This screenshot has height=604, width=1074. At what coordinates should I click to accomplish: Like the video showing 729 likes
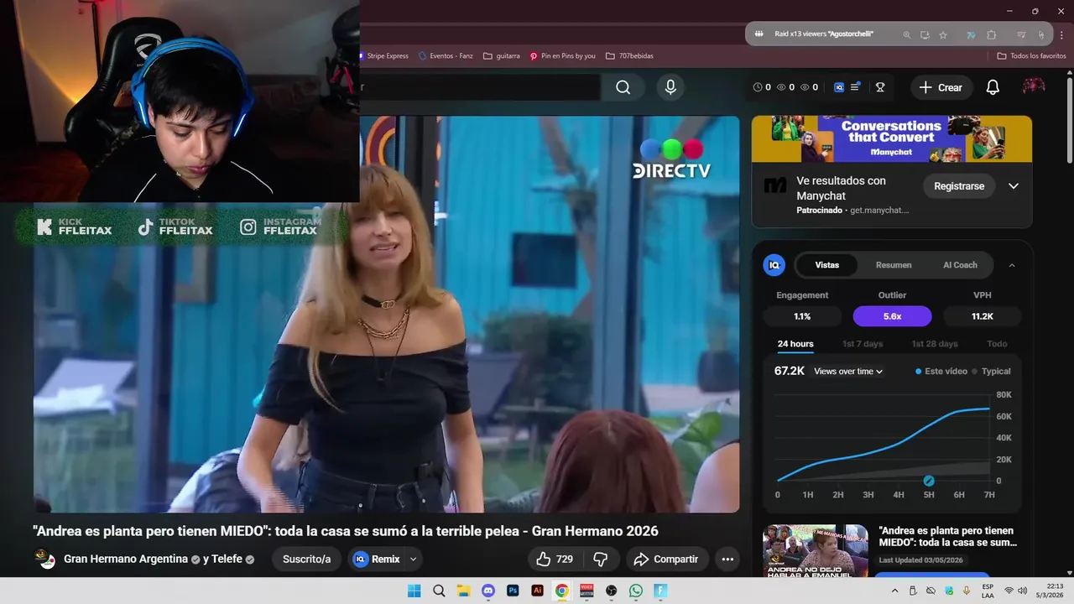pos(555,559)
